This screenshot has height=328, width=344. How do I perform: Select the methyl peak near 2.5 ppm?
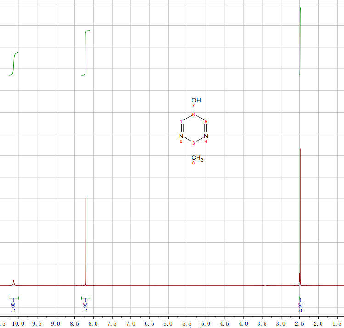pos(300,216)
